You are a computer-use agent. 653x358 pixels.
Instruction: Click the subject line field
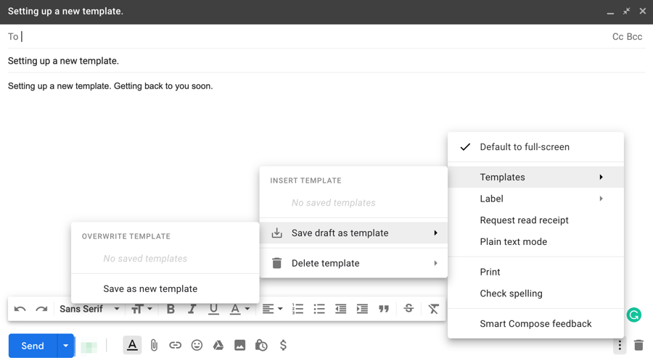326,61
